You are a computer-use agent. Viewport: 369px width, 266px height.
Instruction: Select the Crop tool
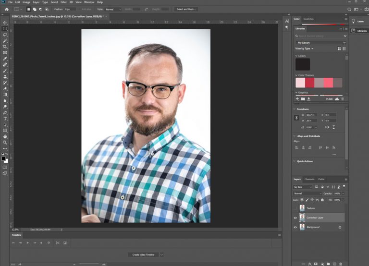pos(5,47)
